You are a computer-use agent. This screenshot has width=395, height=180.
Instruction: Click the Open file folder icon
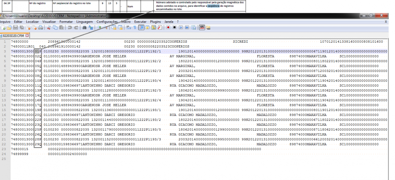coord(9,27)
